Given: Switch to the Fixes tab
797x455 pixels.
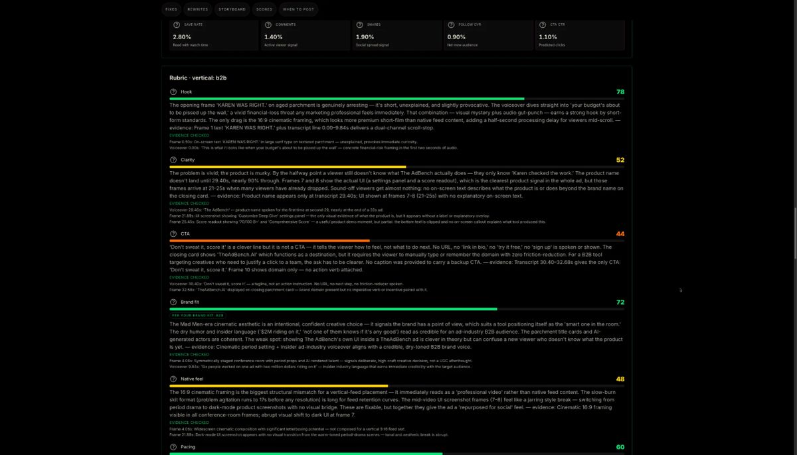Looking at the screenshot, I should tap(171, 9).
